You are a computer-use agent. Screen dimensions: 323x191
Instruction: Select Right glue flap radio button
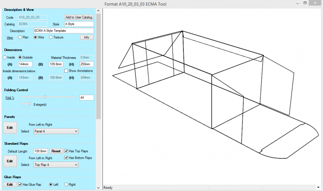(66, 185)
